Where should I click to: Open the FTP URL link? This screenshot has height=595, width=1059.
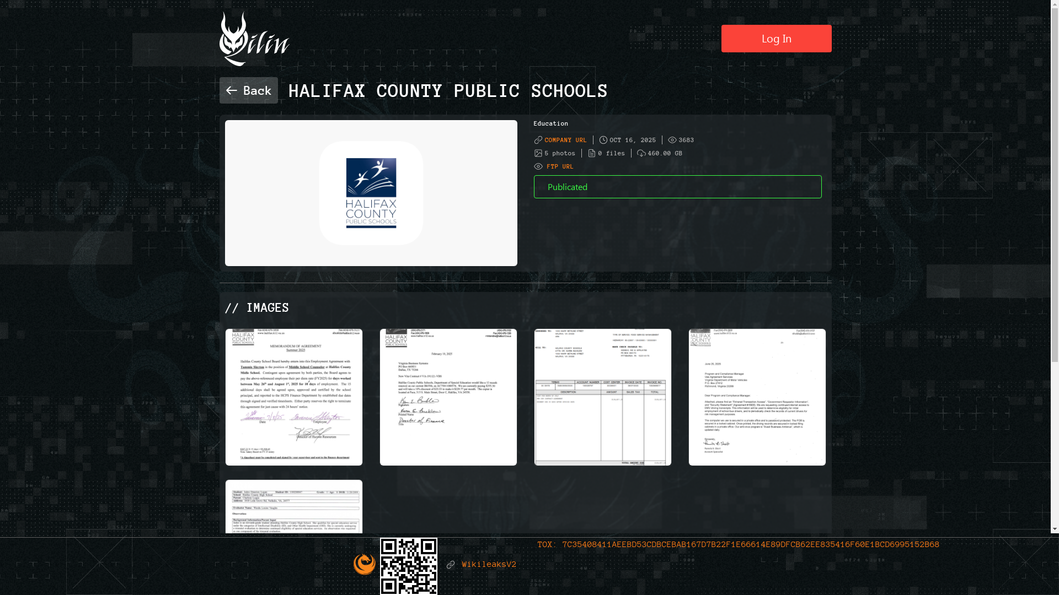coord(560,166)
